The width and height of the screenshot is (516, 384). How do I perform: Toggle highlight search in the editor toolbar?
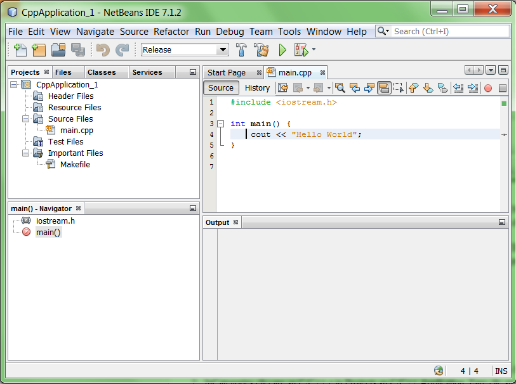tap(384, 87)
